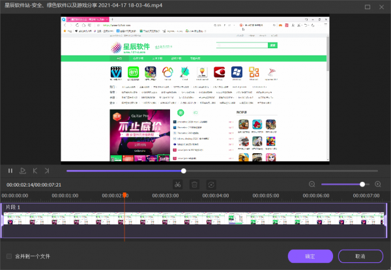The width and height of the screenshot is (391, 270).
Task: Click the 00:00:04:00 ruler mark
Action: coord(216,196)
